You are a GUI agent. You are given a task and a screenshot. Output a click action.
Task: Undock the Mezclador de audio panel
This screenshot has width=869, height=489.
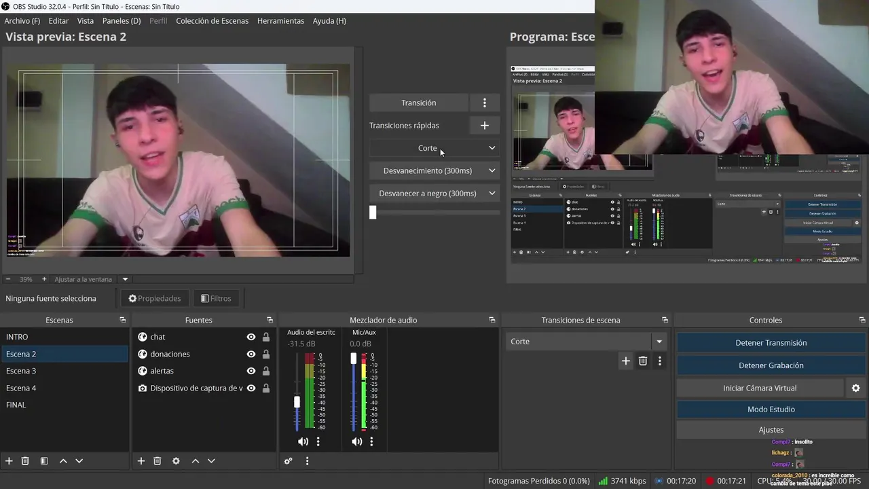tap(492, 320)
